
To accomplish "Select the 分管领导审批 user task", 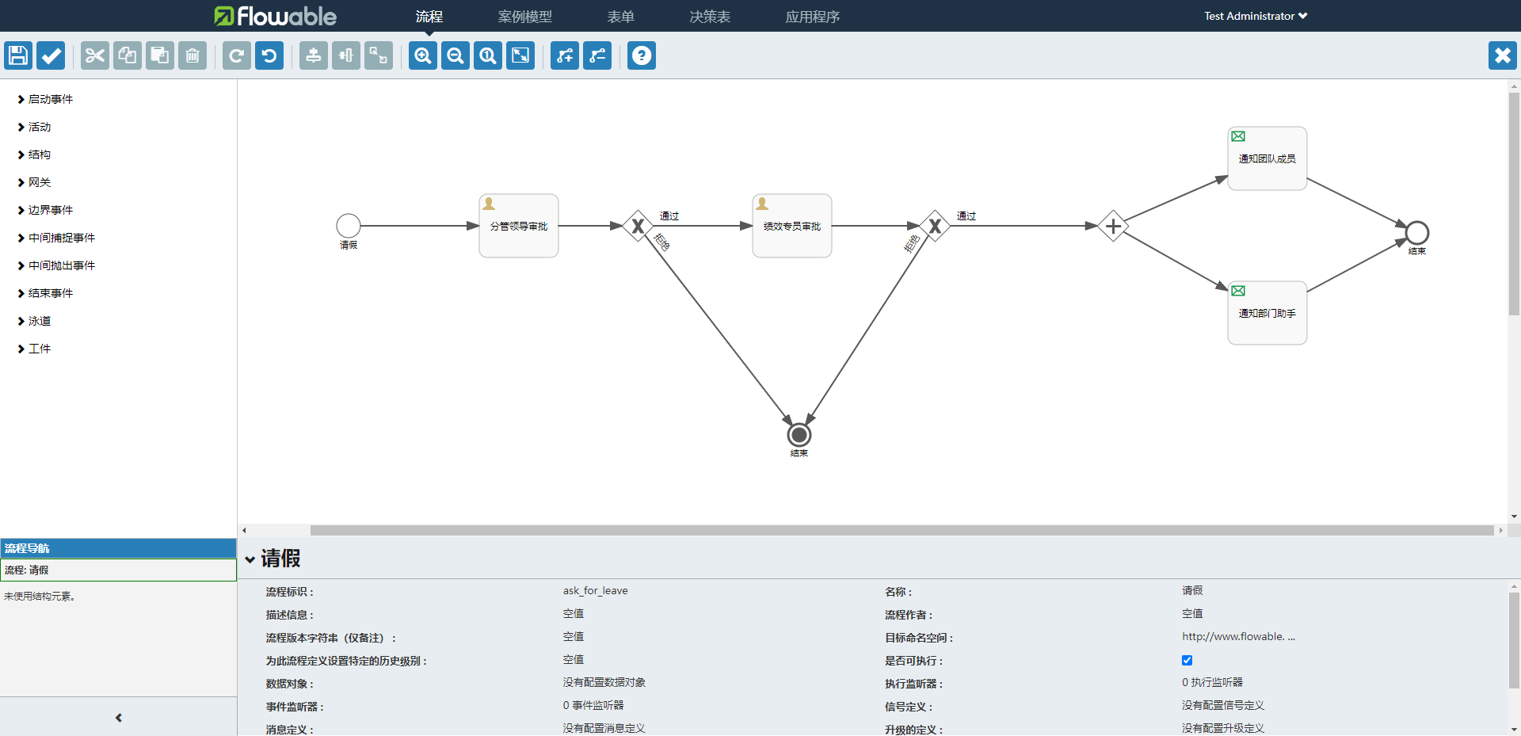I will click(x=519, y=226).
